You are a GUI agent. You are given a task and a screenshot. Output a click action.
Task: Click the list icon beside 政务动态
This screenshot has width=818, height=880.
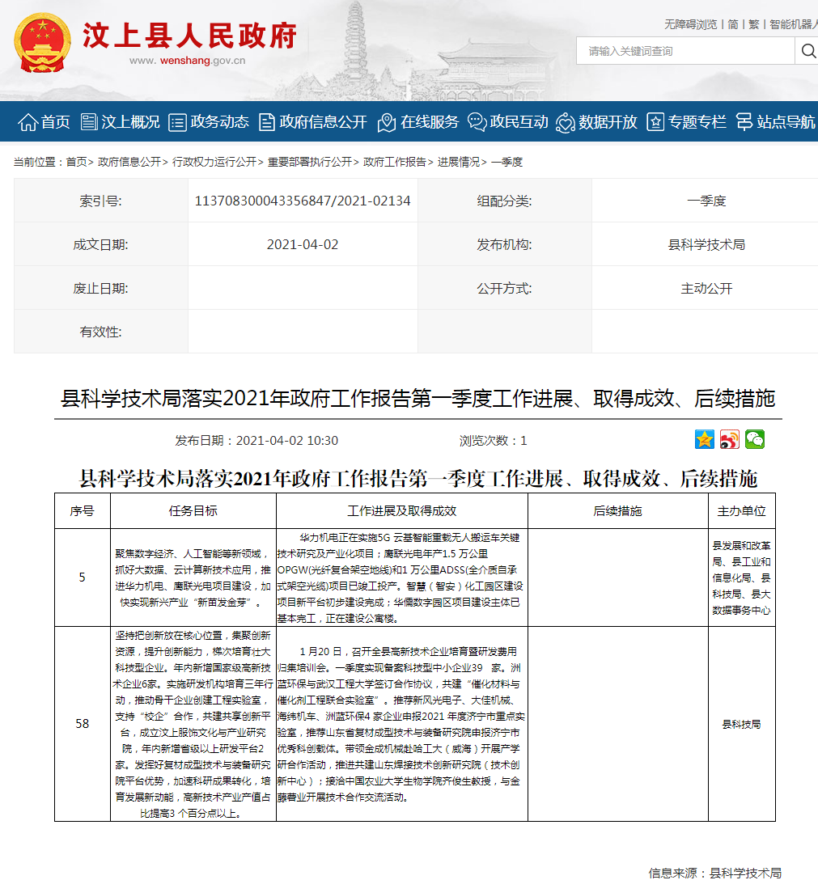tap(177, 122)
